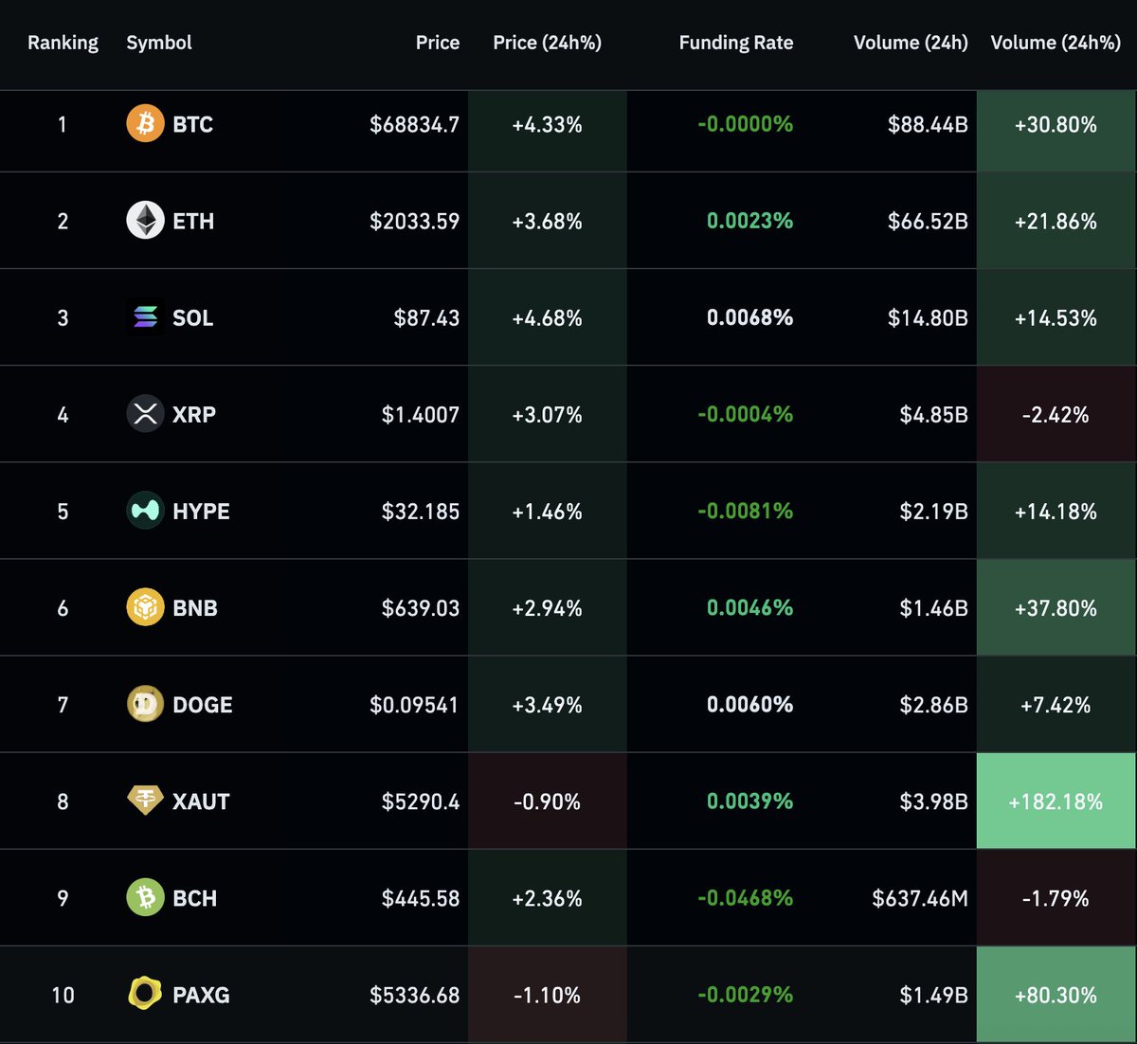This screenshot has width=1137, height=1044.
Task: Click the XRP logo icon
Action: click(145, 414)
